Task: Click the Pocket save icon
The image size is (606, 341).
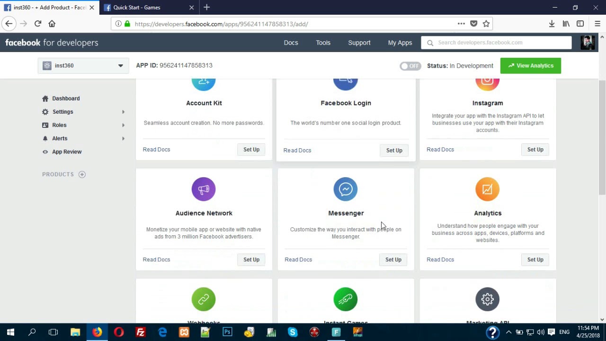Action: (474, 24)
